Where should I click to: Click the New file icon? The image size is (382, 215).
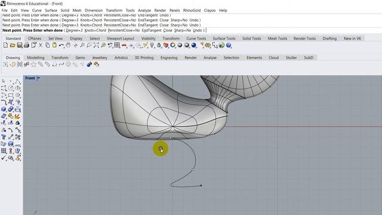pos(5,45)
